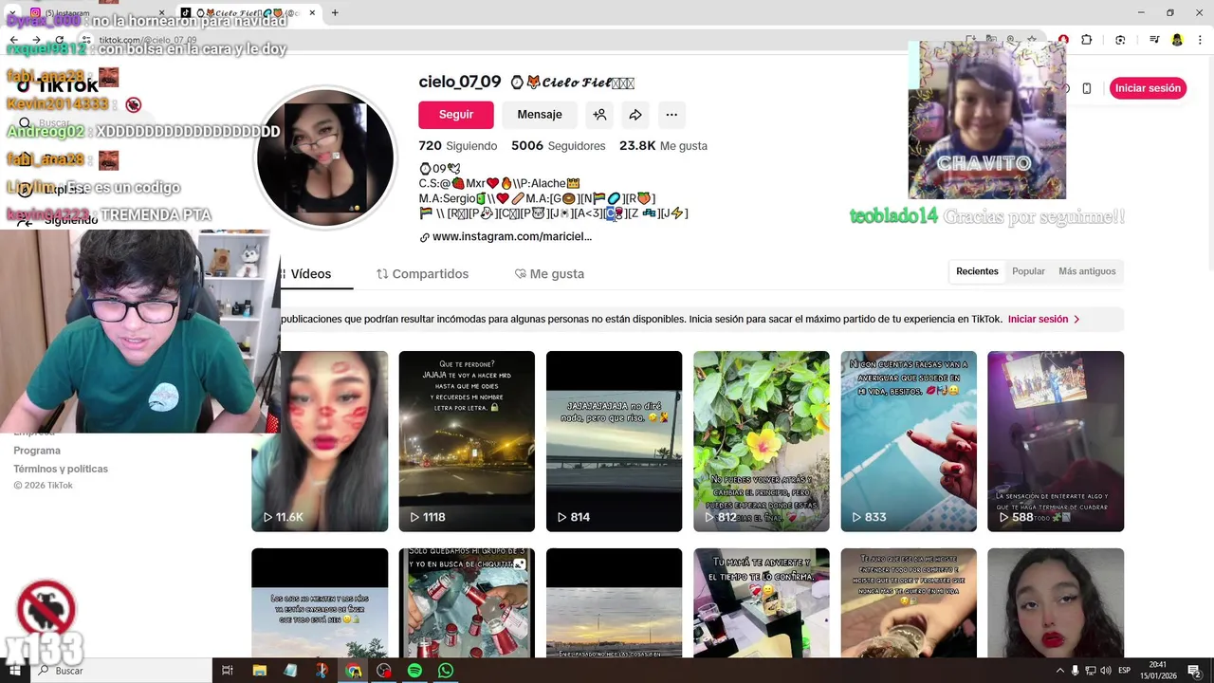Open Chrome from the taskbar
Viewport: 1214px width, 683px height.
(x=353, y=671)
